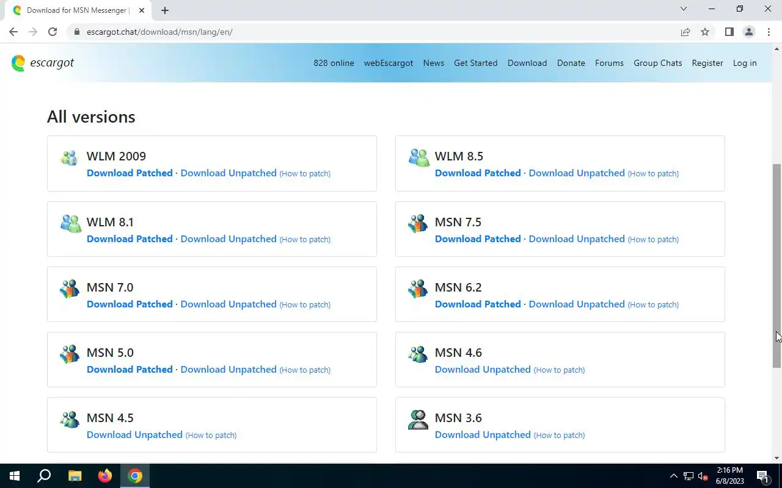This screenshot has height=488, width=782.
Task: Click the Register link
Action: (707, 63)
